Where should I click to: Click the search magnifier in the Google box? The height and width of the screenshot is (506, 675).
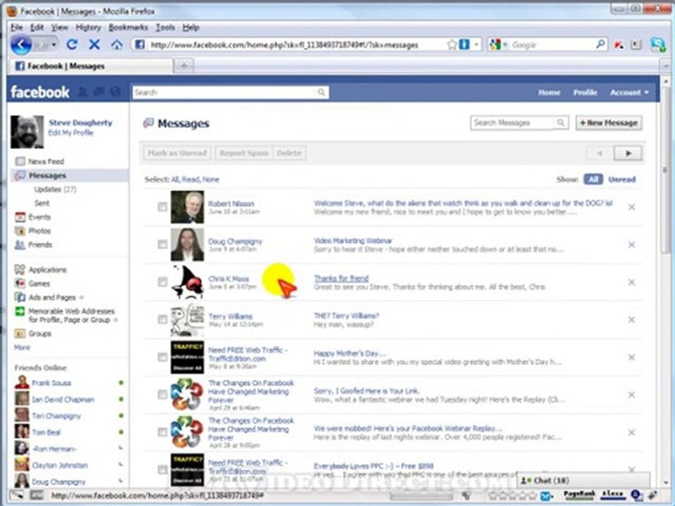600,44
